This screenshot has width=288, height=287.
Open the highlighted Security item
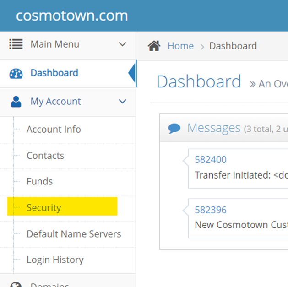coord(44,208)
